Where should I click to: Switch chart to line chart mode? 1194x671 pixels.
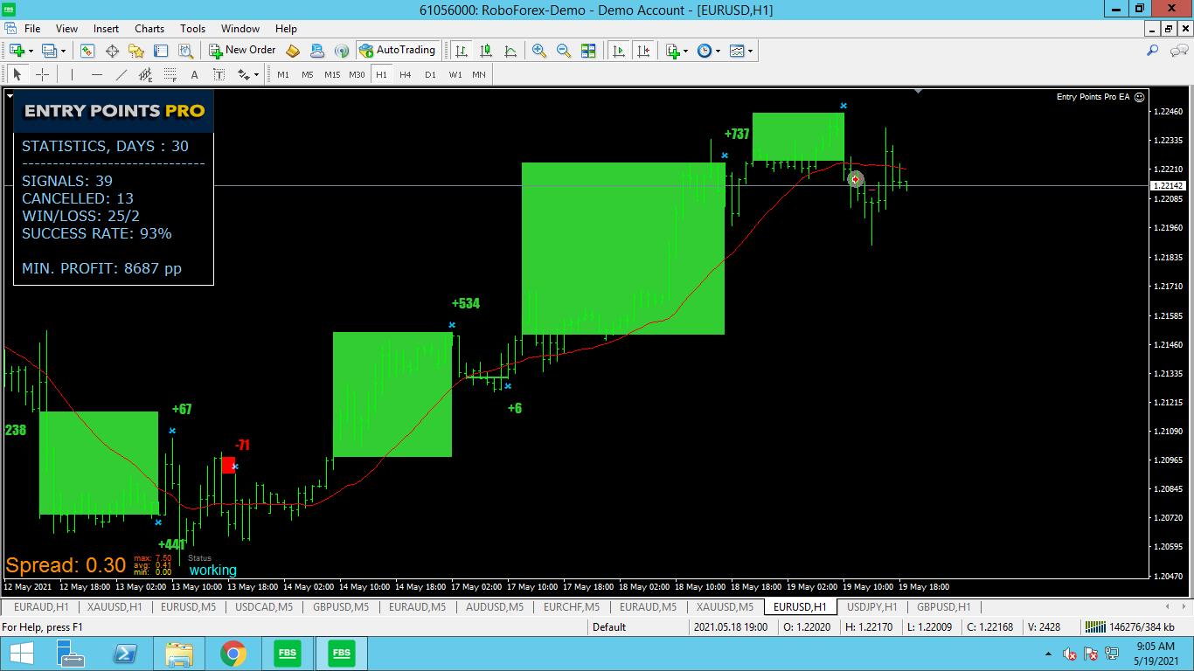(x=510, y=51)
